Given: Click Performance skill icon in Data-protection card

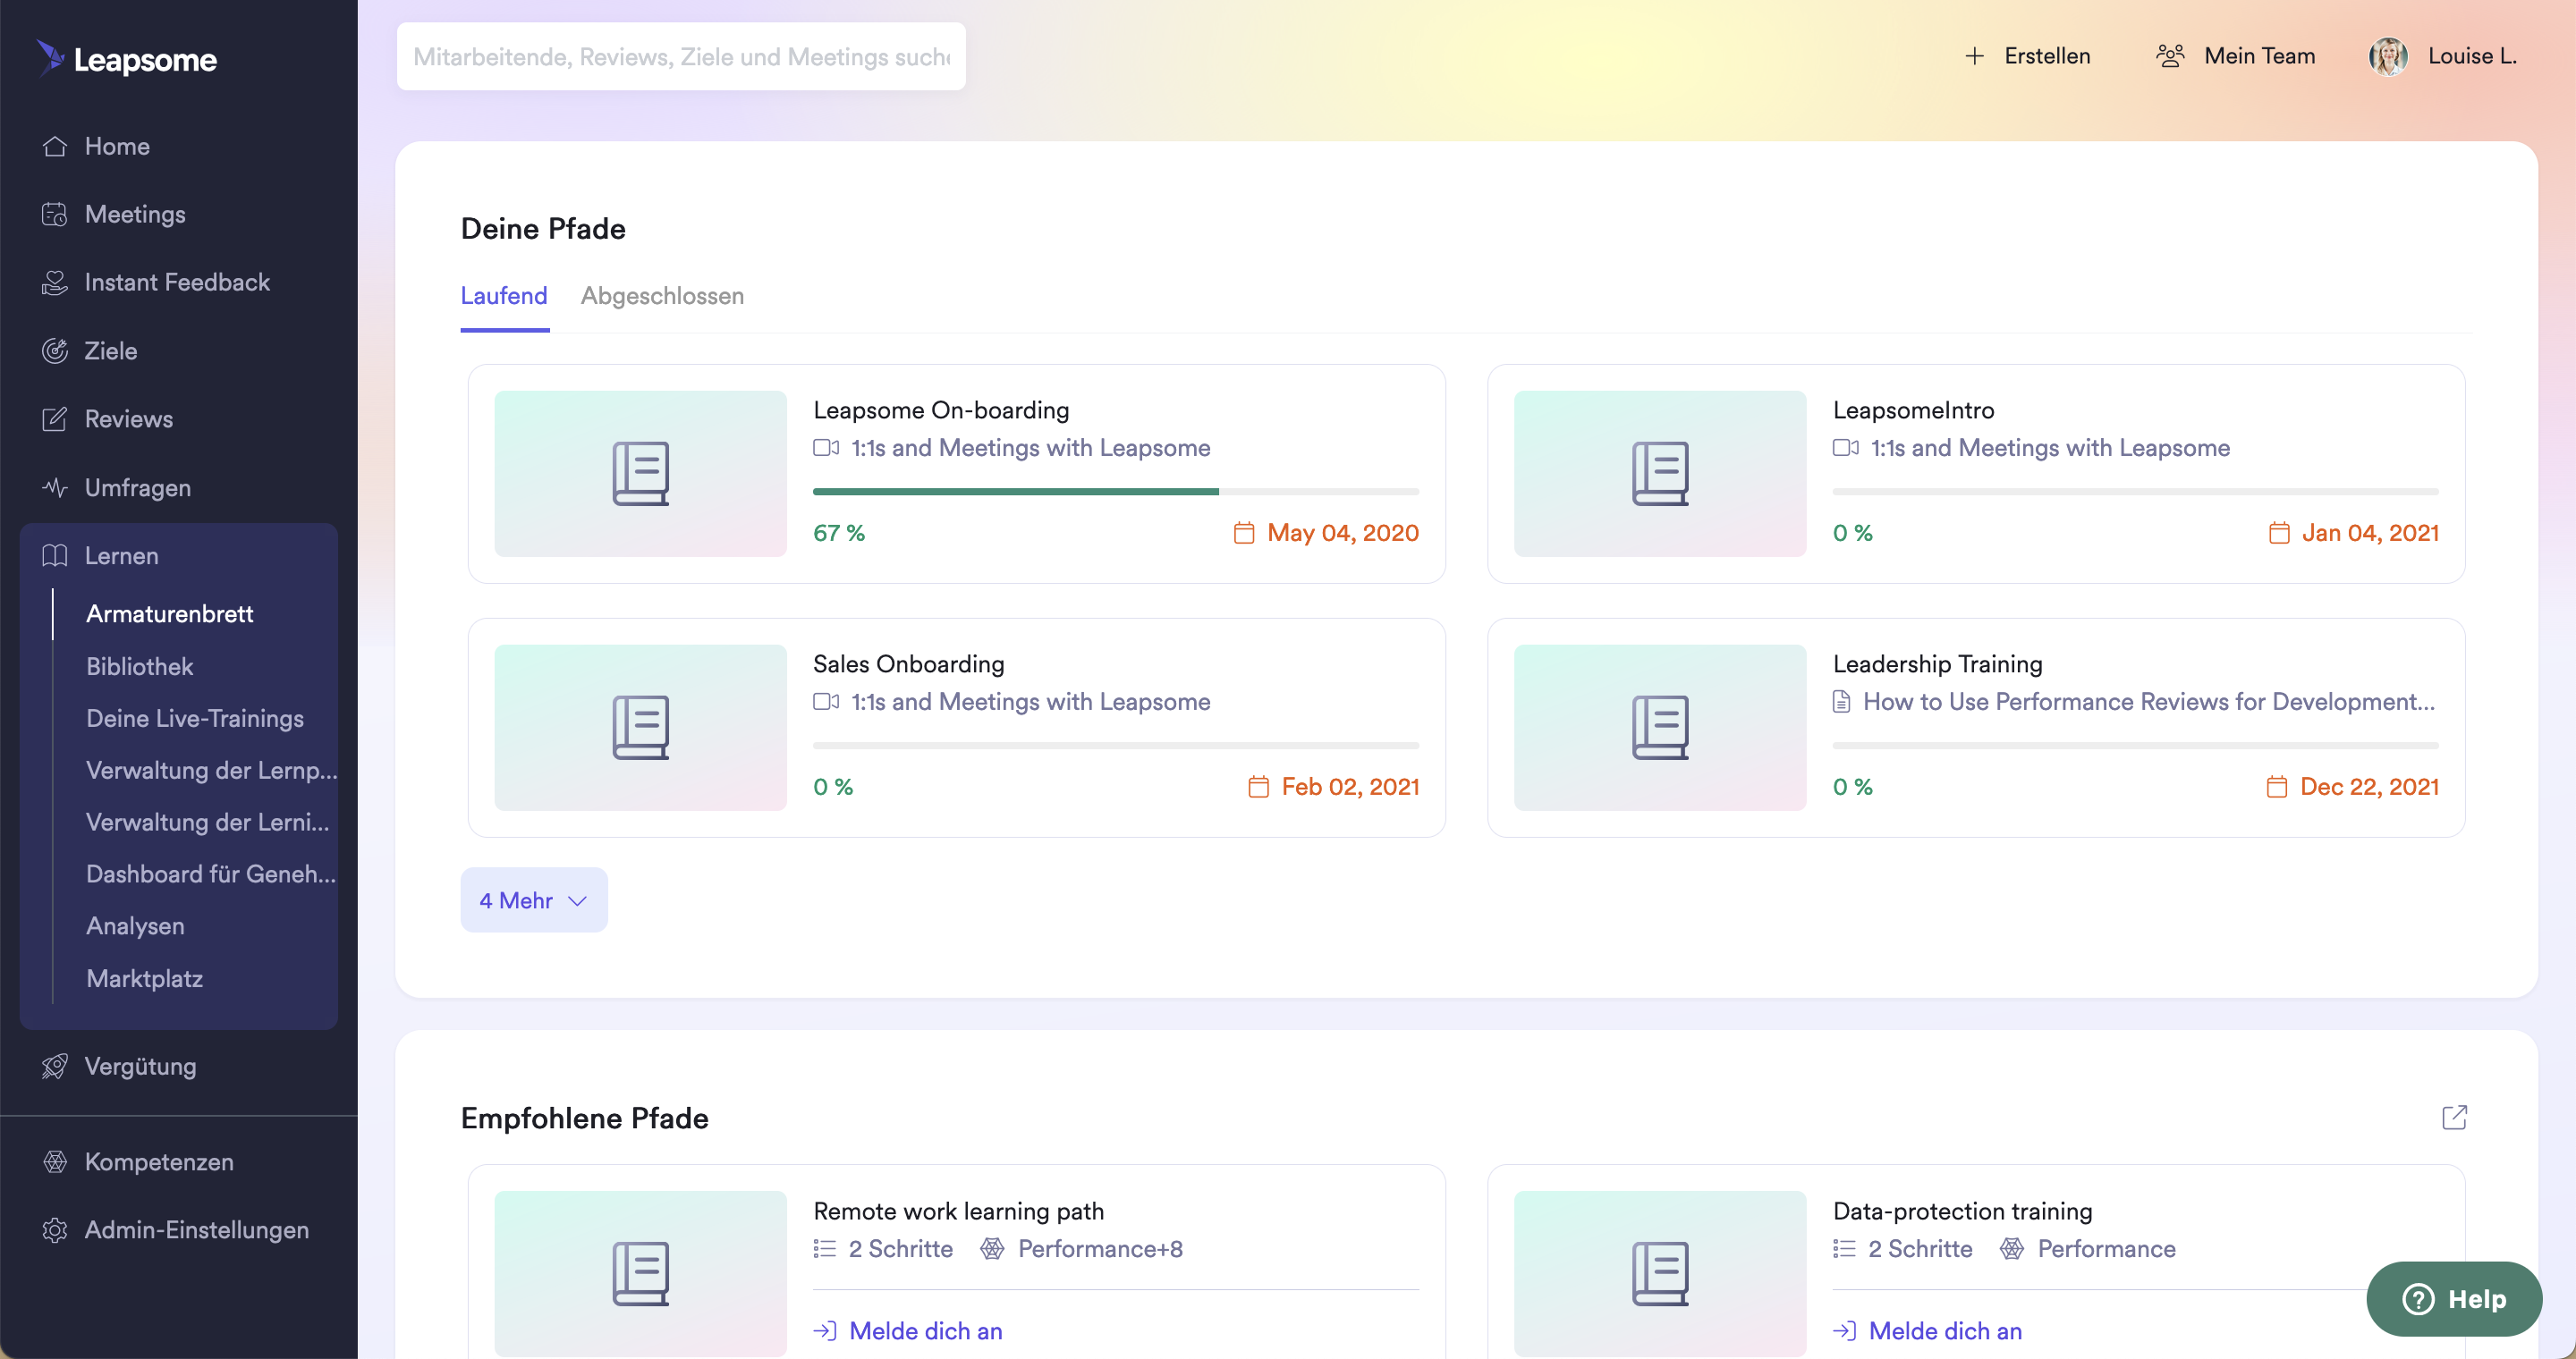Looking at the screenshot, I should [x=2012, y=1249].
